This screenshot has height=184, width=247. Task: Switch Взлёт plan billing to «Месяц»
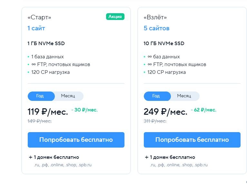tap(184, 96)
